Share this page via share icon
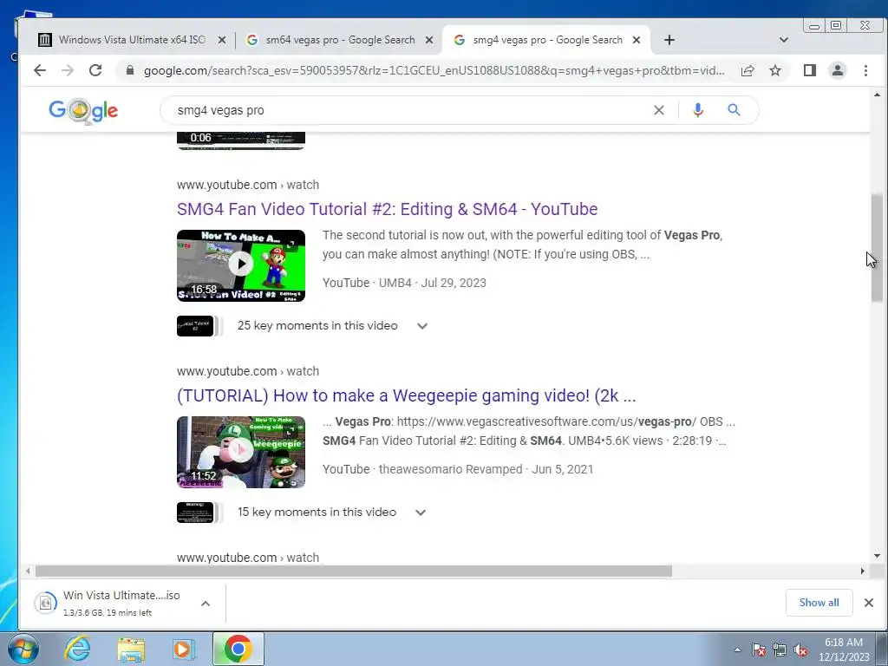 pyautogui.click(x=747, y=70)
